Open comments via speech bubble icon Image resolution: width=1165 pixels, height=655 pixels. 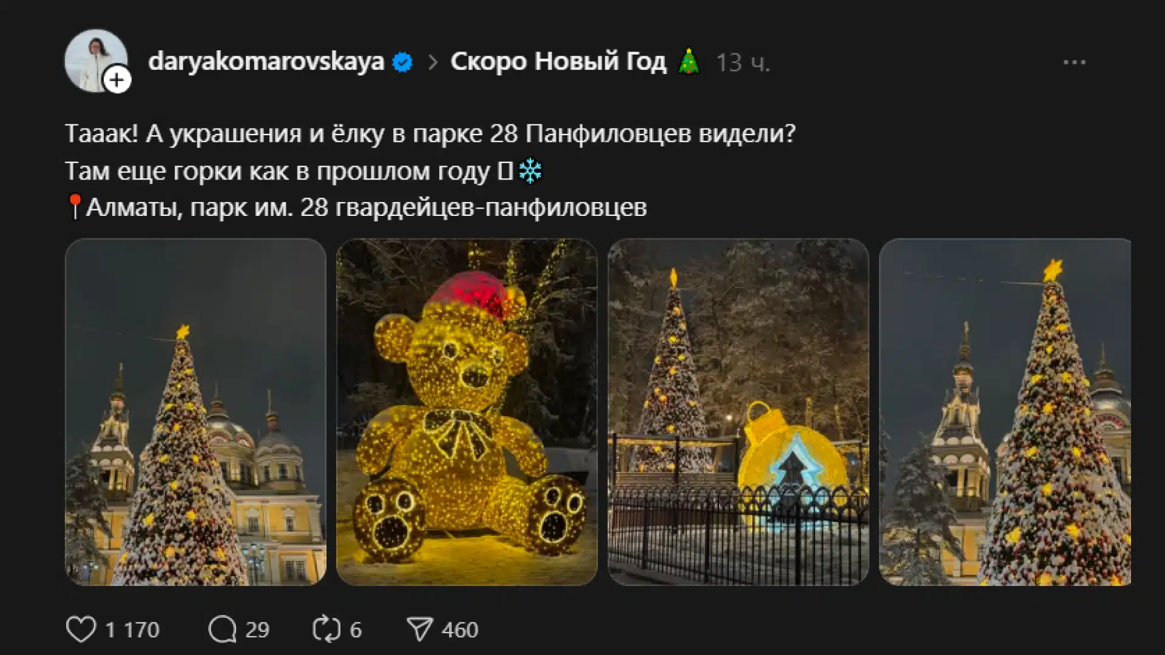coord(223,630)
